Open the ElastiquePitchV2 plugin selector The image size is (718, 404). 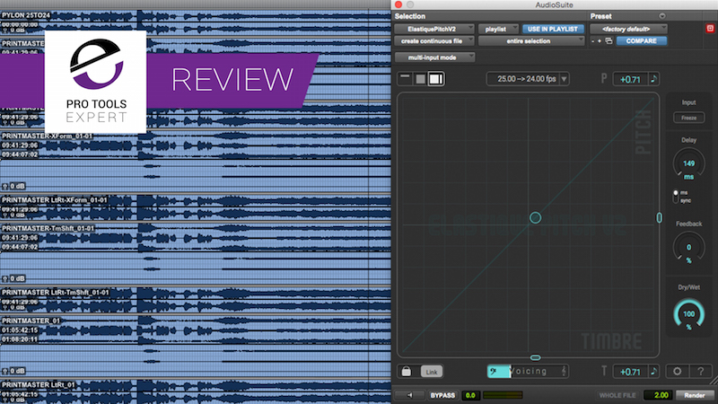tap(434, 29)
